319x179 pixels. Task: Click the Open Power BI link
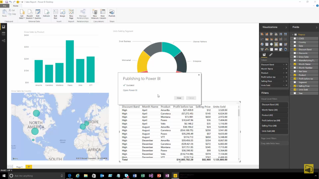pos(130,90)
